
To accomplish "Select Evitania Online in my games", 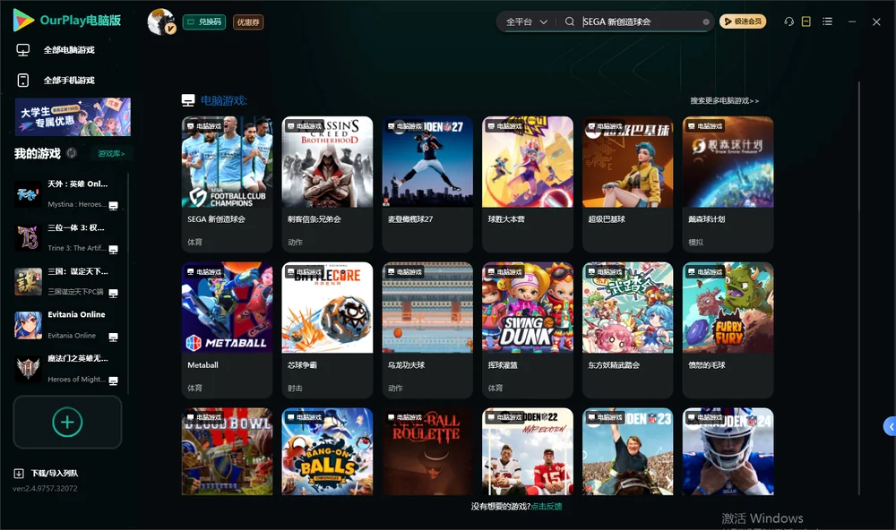I will click(67, 326).
